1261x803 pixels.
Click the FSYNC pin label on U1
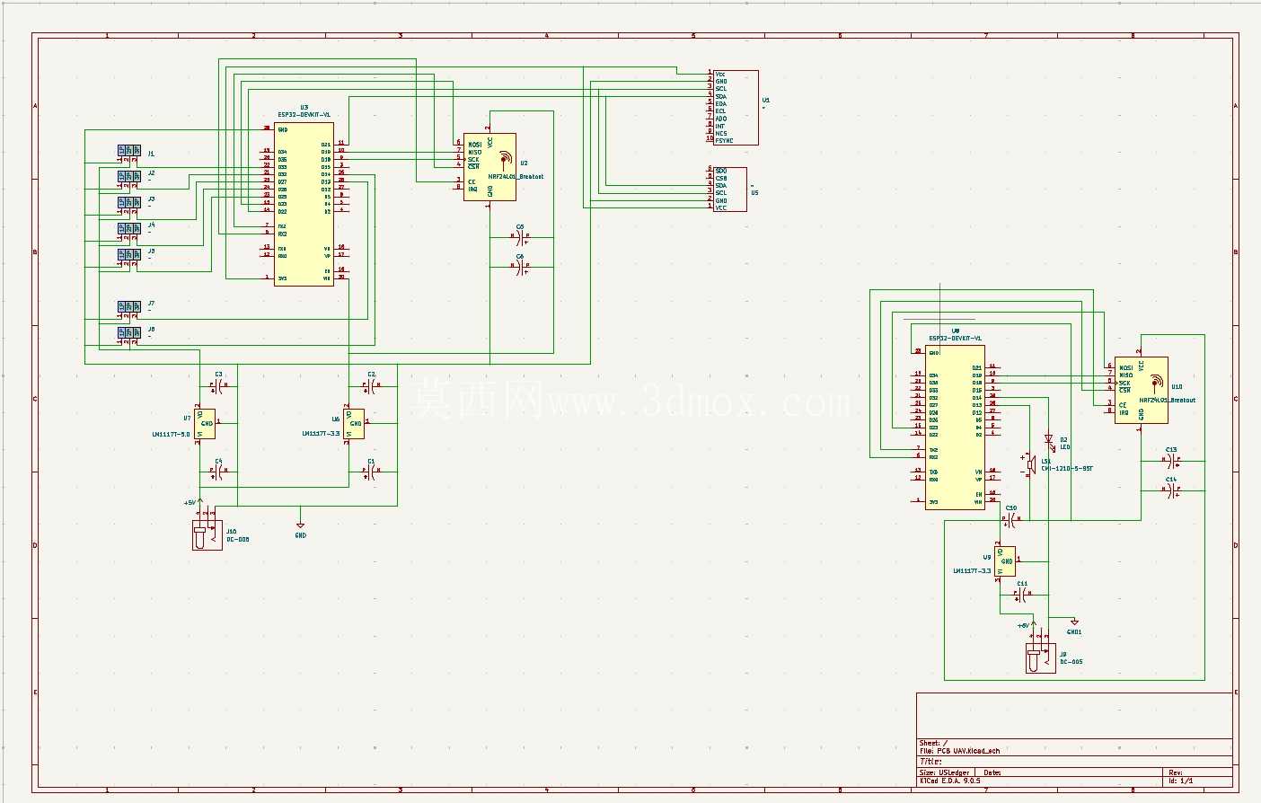point(724,141)
